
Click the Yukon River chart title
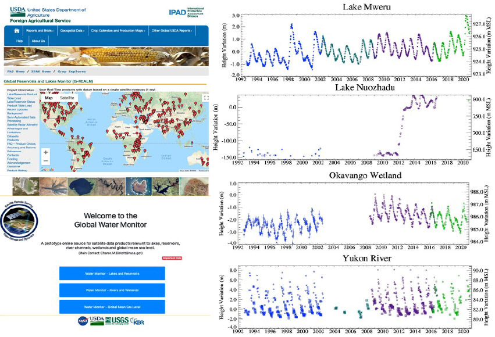tap(367, 258)
